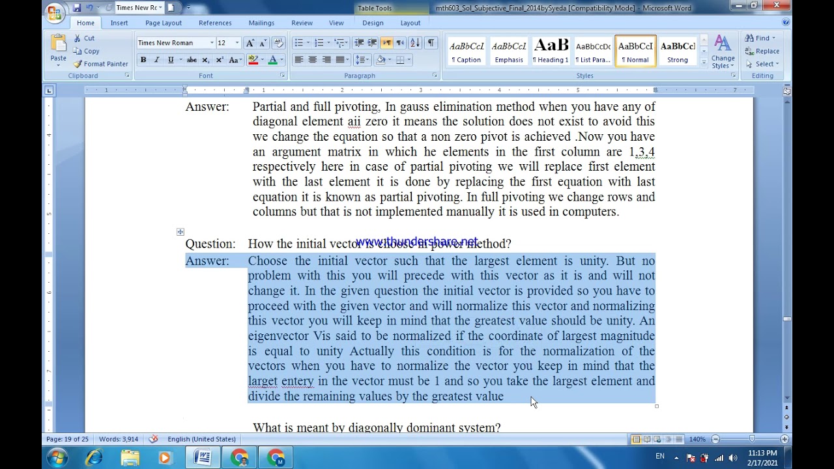Viewport: 834px width, 469px height.
Task: Open the Change Case dropdown
Action: (234, 60)
